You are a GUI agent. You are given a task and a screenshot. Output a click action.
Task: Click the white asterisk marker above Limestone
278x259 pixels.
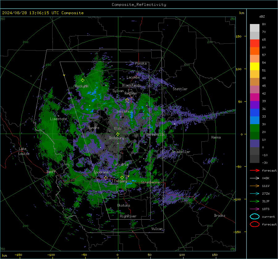[58, 116]
